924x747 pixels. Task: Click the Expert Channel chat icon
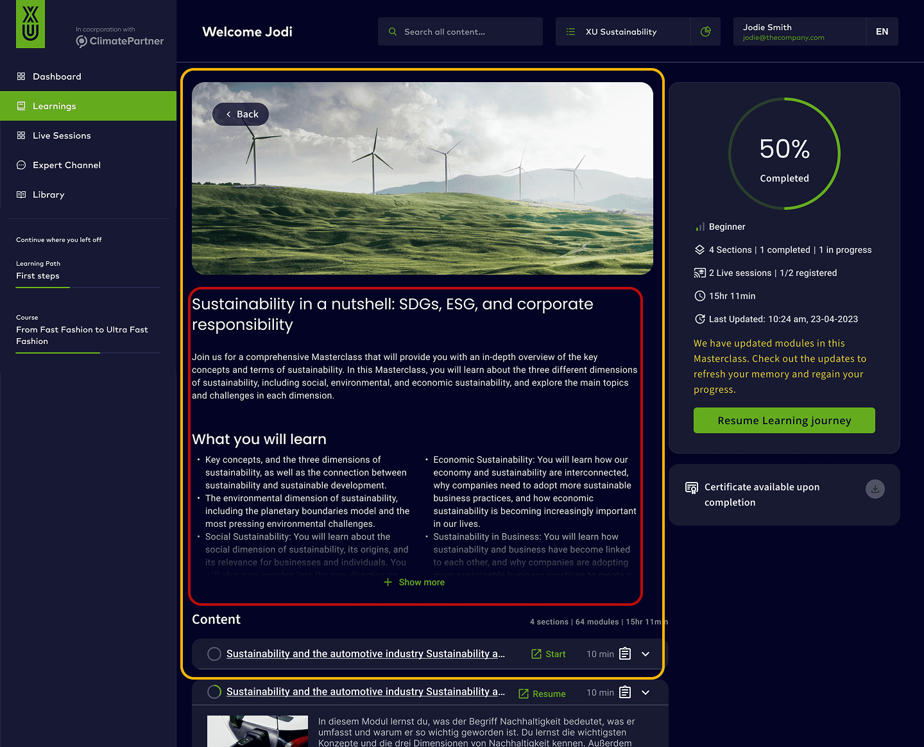point(21,165)
